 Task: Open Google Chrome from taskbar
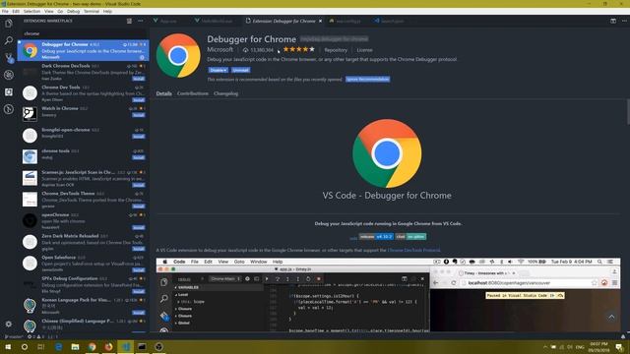tap(92, 347)
